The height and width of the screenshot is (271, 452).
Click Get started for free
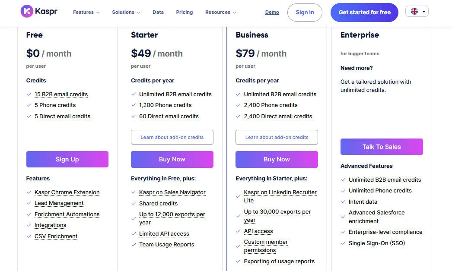click(364, 13)
